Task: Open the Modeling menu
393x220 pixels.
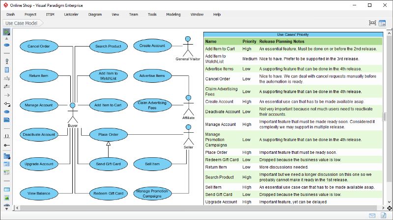Action: pos(173,15)
